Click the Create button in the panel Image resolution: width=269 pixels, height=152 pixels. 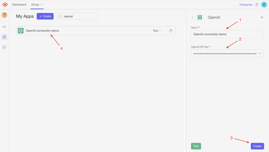(257, 146)
